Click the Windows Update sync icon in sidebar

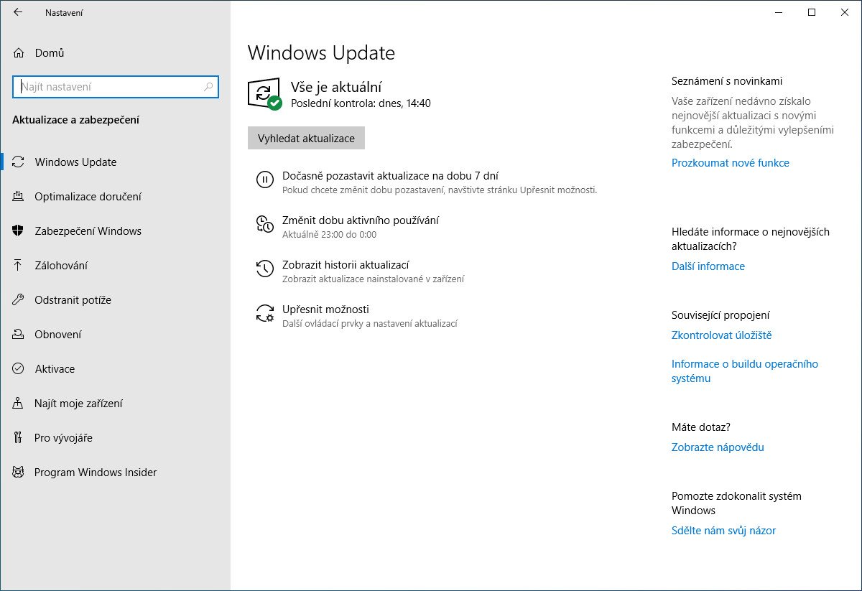[19, 162]
